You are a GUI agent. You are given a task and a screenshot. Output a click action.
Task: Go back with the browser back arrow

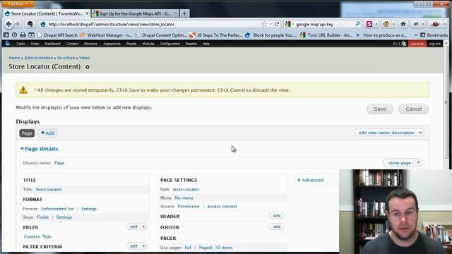tap(8, 24)
